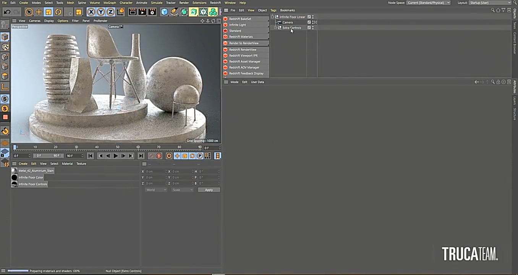Viewport: 518px width, 275px height.
Task: Enable the Record Active Objects button
Action: click(151, 156)
